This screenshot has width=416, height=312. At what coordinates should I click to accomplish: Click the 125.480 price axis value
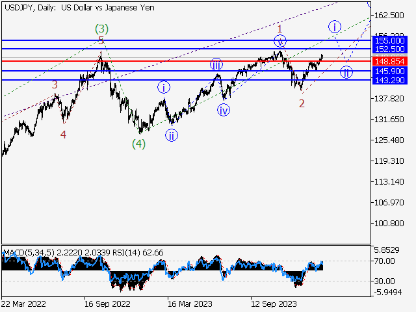click(x=389, y=140)
